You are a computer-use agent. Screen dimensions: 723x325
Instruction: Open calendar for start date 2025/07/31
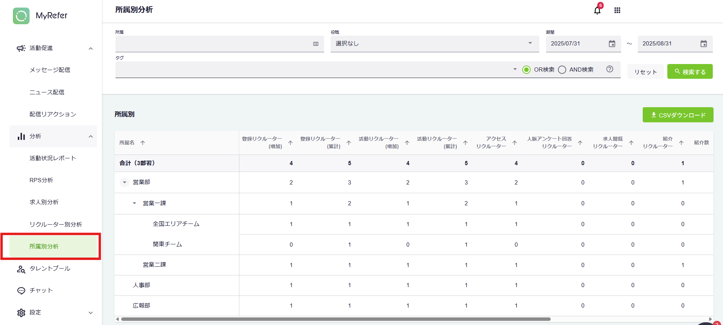coord(612,44)
